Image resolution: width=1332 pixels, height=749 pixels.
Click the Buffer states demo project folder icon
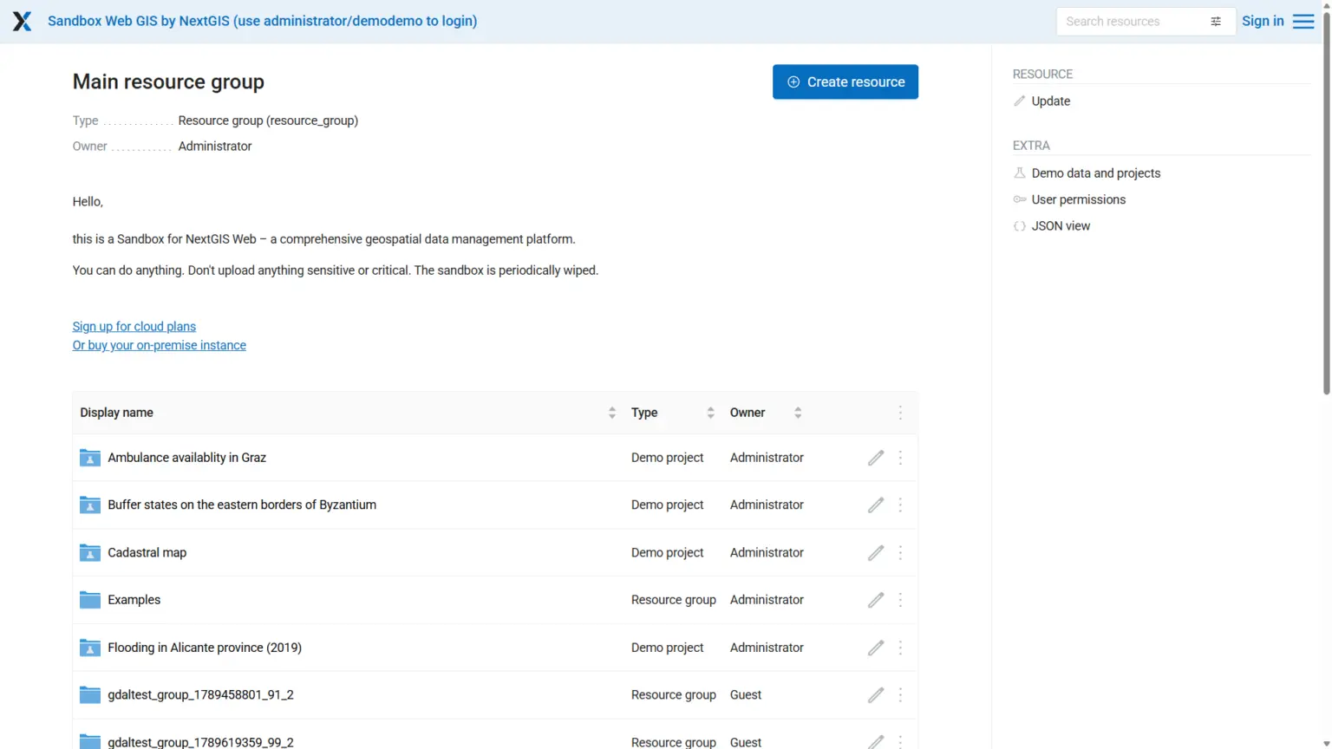90,505
